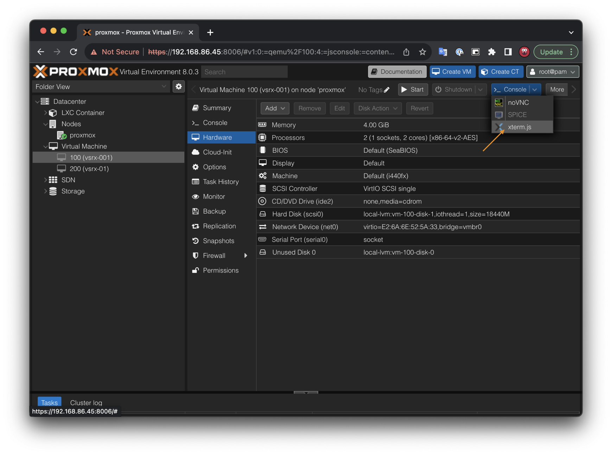
Task: Click the browser bookmark star icon
Action: (x=422, y=52)
